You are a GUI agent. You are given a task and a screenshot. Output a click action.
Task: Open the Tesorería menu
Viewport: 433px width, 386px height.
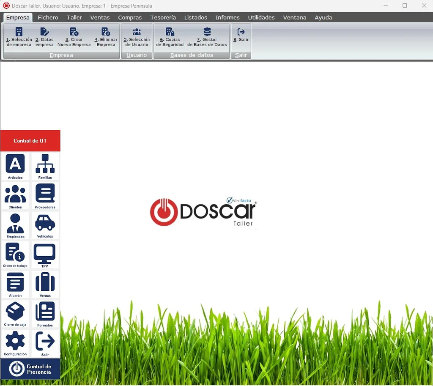tap(163, 17)
